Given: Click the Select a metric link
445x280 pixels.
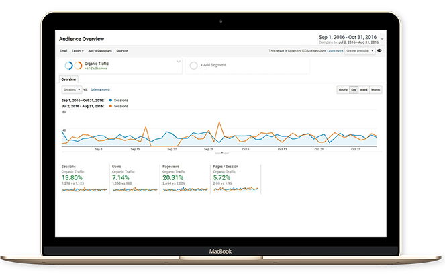Looking at the screenshot, I should [x=100, y=90].
